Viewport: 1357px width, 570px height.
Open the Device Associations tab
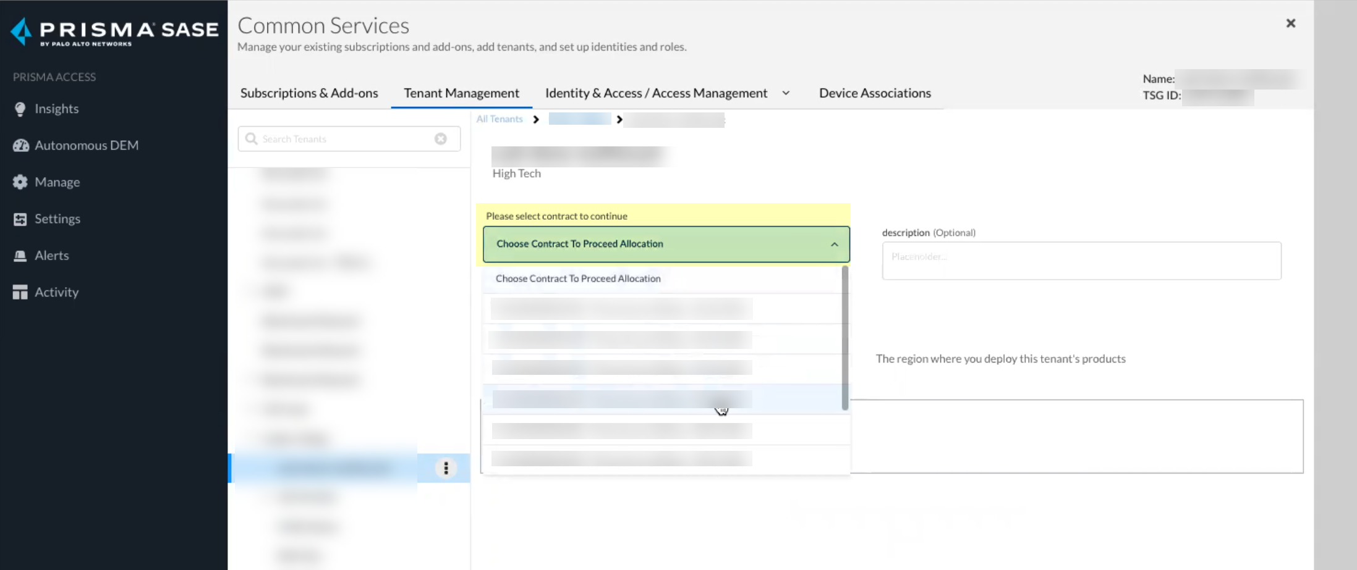pyautogui.click(x=875, y=93)
